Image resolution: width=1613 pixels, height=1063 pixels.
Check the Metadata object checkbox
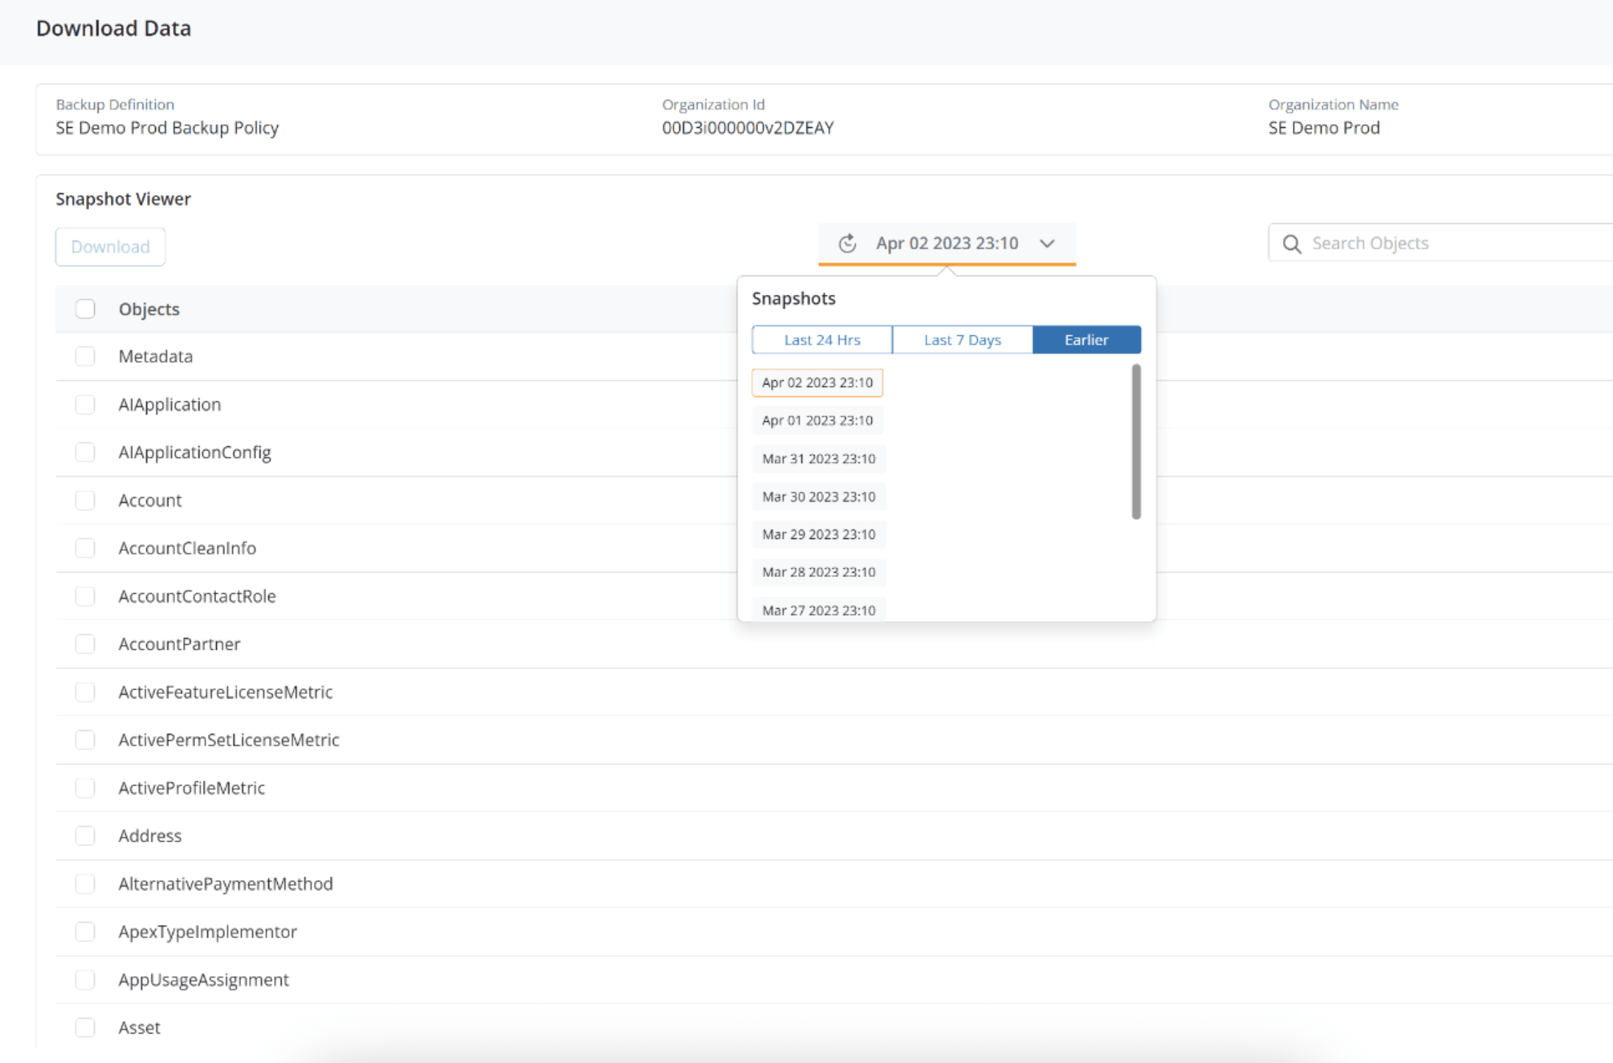point(85,356)
